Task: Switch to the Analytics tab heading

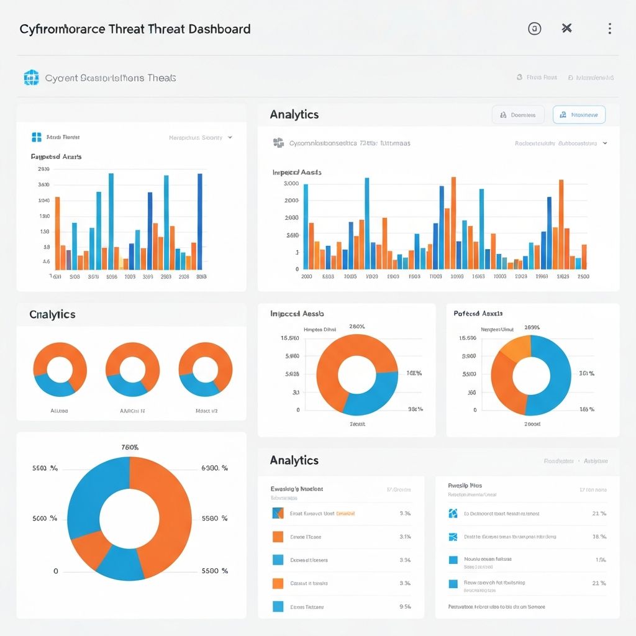Action: (294, 114)
